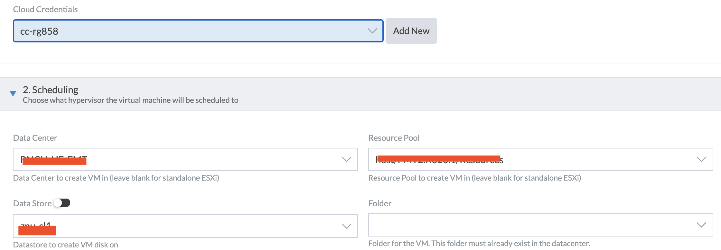Click the redacted Data Center value
The height and width of the screenshot is (250, 721).
tap(54, 160)
